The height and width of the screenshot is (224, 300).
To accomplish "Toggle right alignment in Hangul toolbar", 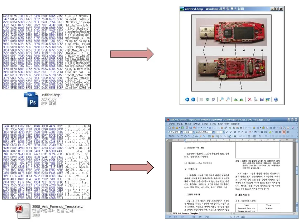I will (287, 132).
